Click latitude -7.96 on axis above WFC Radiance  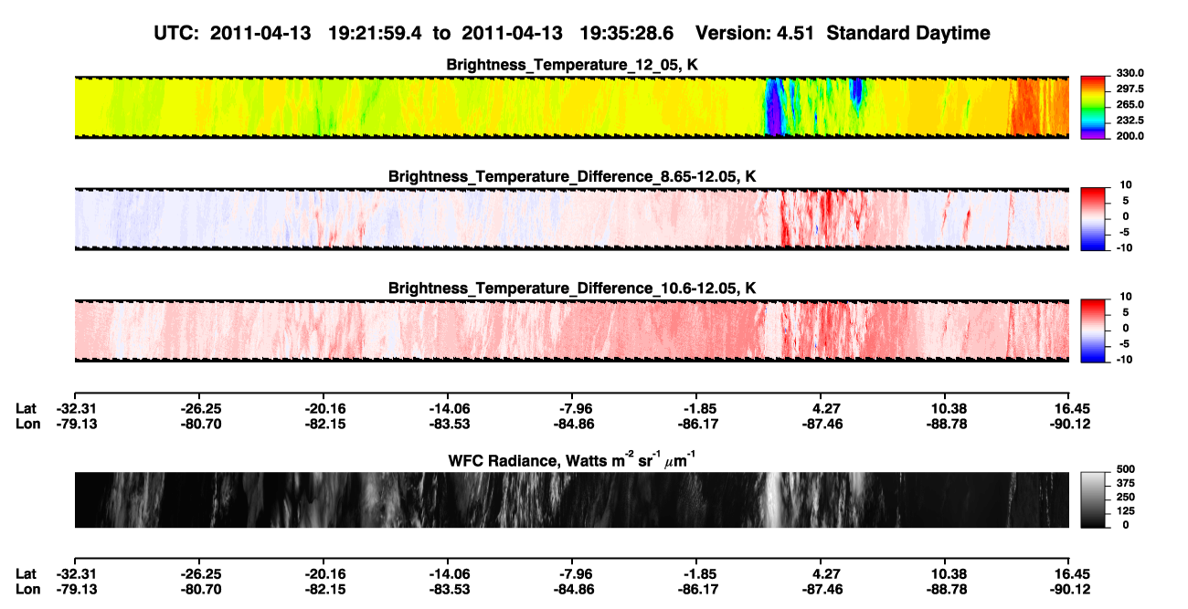coord(572,409)
